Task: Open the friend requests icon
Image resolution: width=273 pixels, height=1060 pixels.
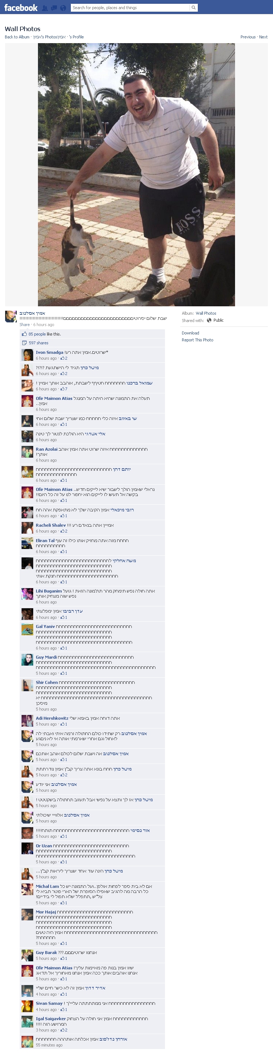Action: [x=45, y=8]
